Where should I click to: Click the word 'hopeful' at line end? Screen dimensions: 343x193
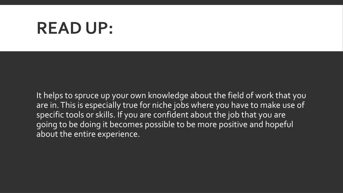(279, 125)
